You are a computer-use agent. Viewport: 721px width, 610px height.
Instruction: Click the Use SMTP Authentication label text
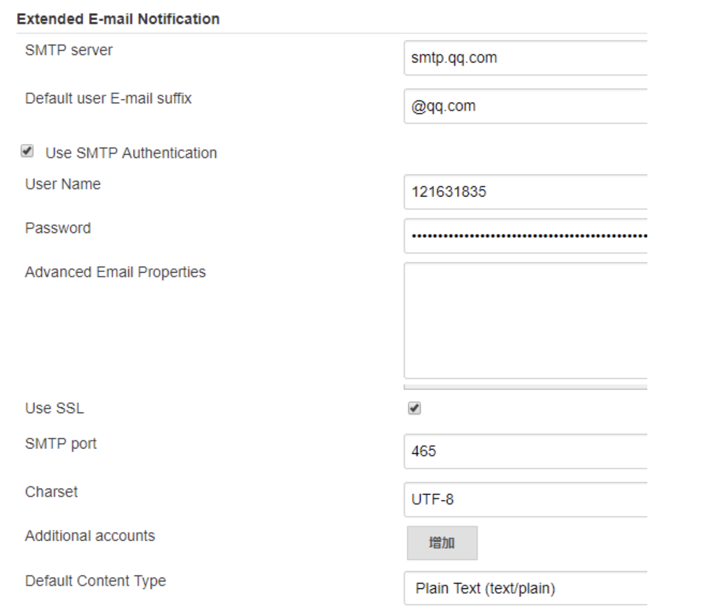[x=131, y=153]
